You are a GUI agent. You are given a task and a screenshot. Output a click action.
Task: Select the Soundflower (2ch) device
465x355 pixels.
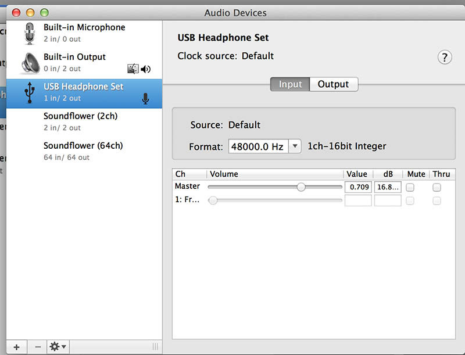click(80, 121)
